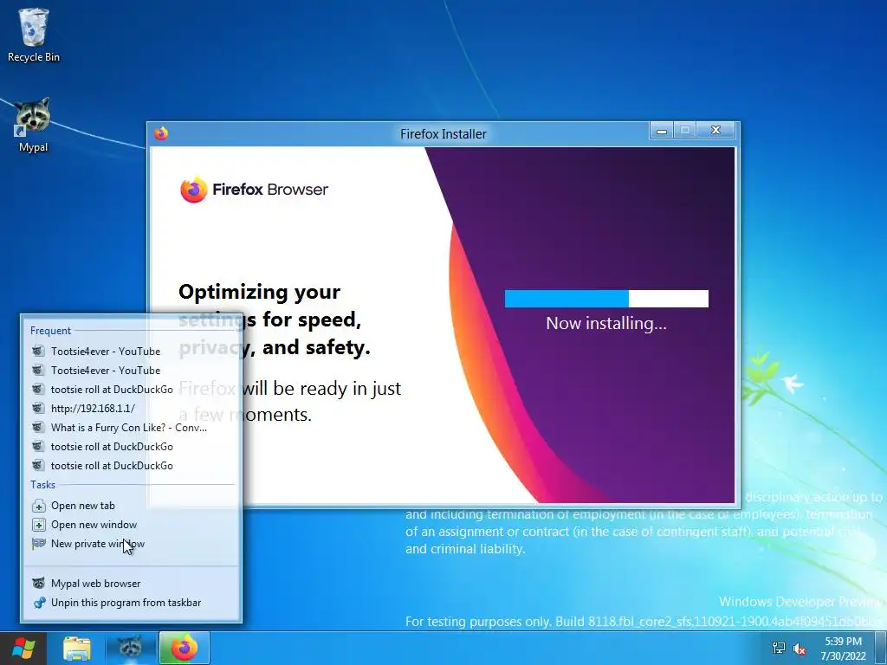The height and width of the screenshot is (665, 887).
Task: Choose New private window task
Action: [132, 544]
